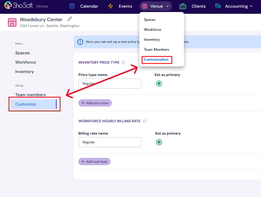The image size is (261, 197).
Task: Choose Team Members in the Venue dropdown
Action: (156, 49)
